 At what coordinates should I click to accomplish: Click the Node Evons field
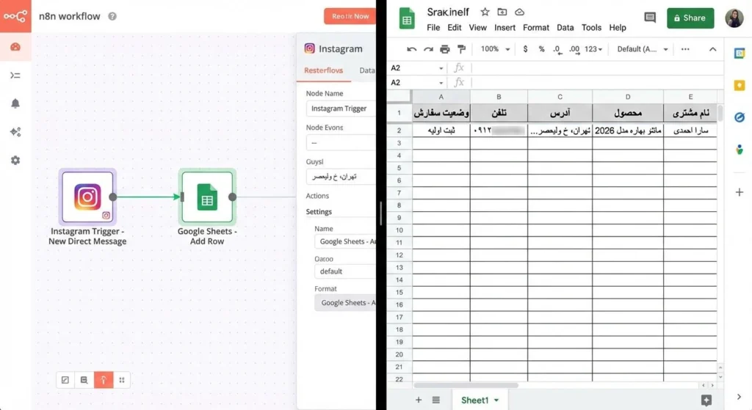pyautogui.click(x=341, y=143)
